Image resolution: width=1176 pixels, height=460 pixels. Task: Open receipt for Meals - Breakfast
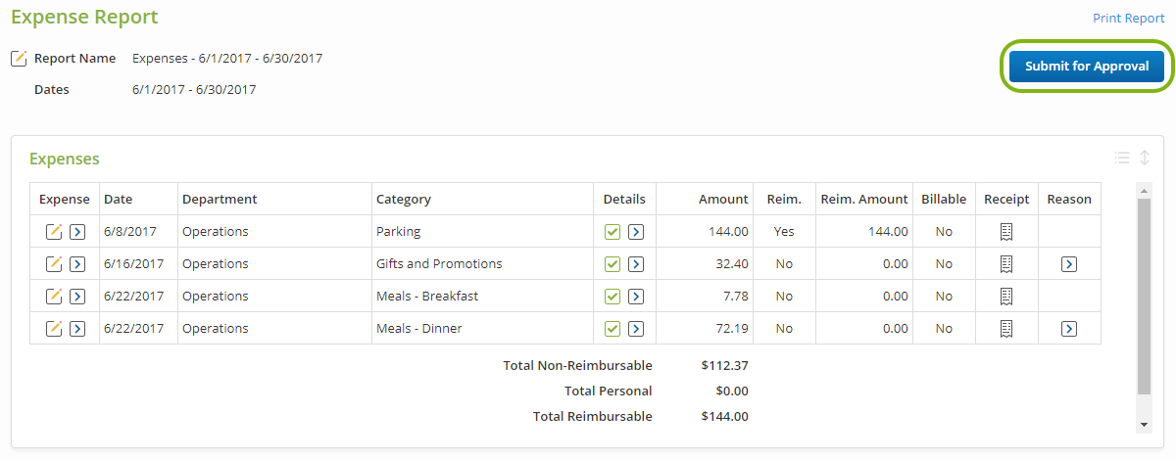tap(1006, 297)
